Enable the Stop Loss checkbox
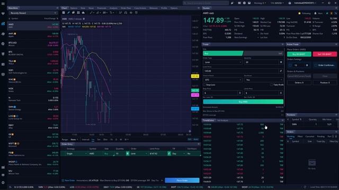Image resolution: width=339 pixels, height=190 pixels. (x=204, y=85)
